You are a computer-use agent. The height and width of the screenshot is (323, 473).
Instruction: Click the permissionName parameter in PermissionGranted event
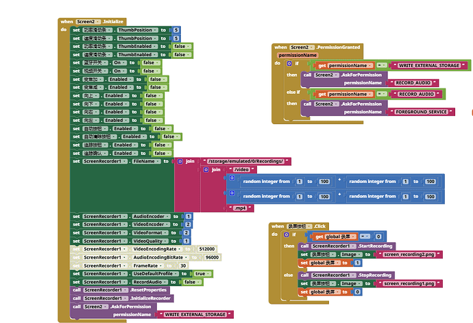pyautogui.click(x=298, y=56)
